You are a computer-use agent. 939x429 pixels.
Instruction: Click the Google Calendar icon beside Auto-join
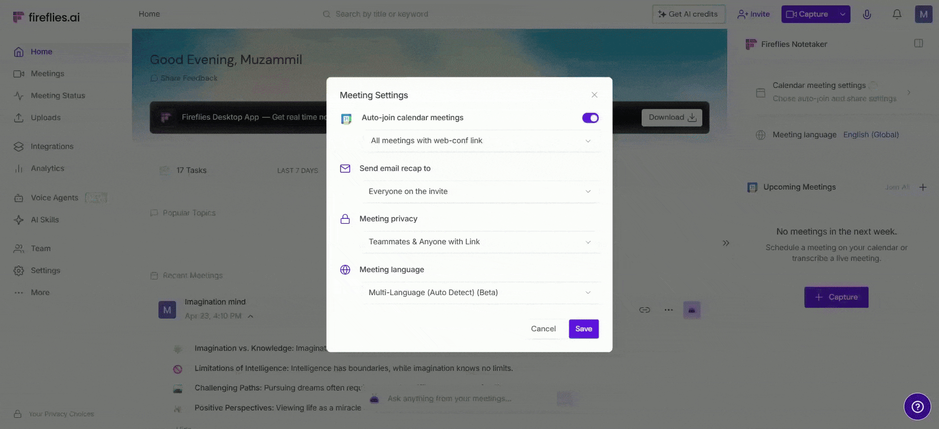(346, 119)
